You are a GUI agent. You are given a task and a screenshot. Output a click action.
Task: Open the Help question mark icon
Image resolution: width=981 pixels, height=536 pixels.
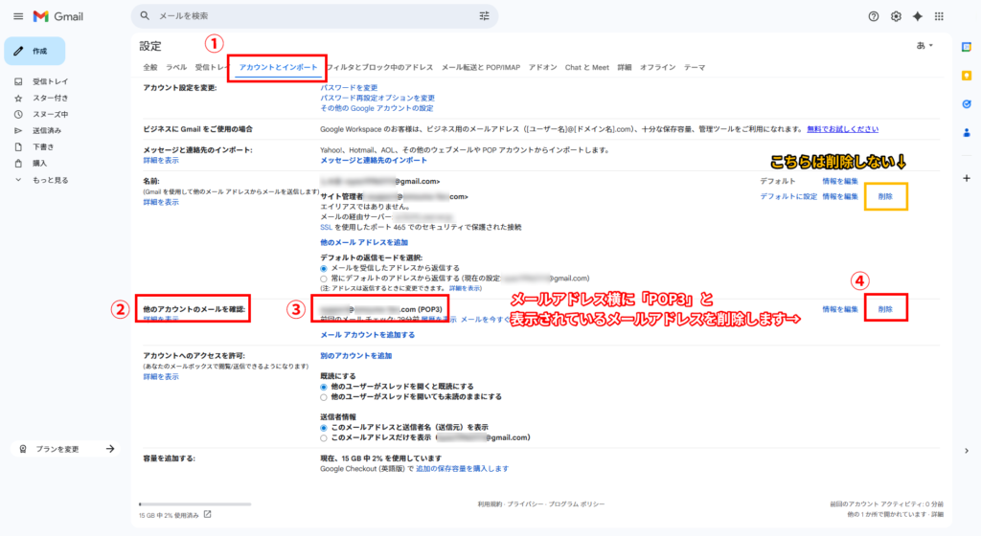pos(873,16)
